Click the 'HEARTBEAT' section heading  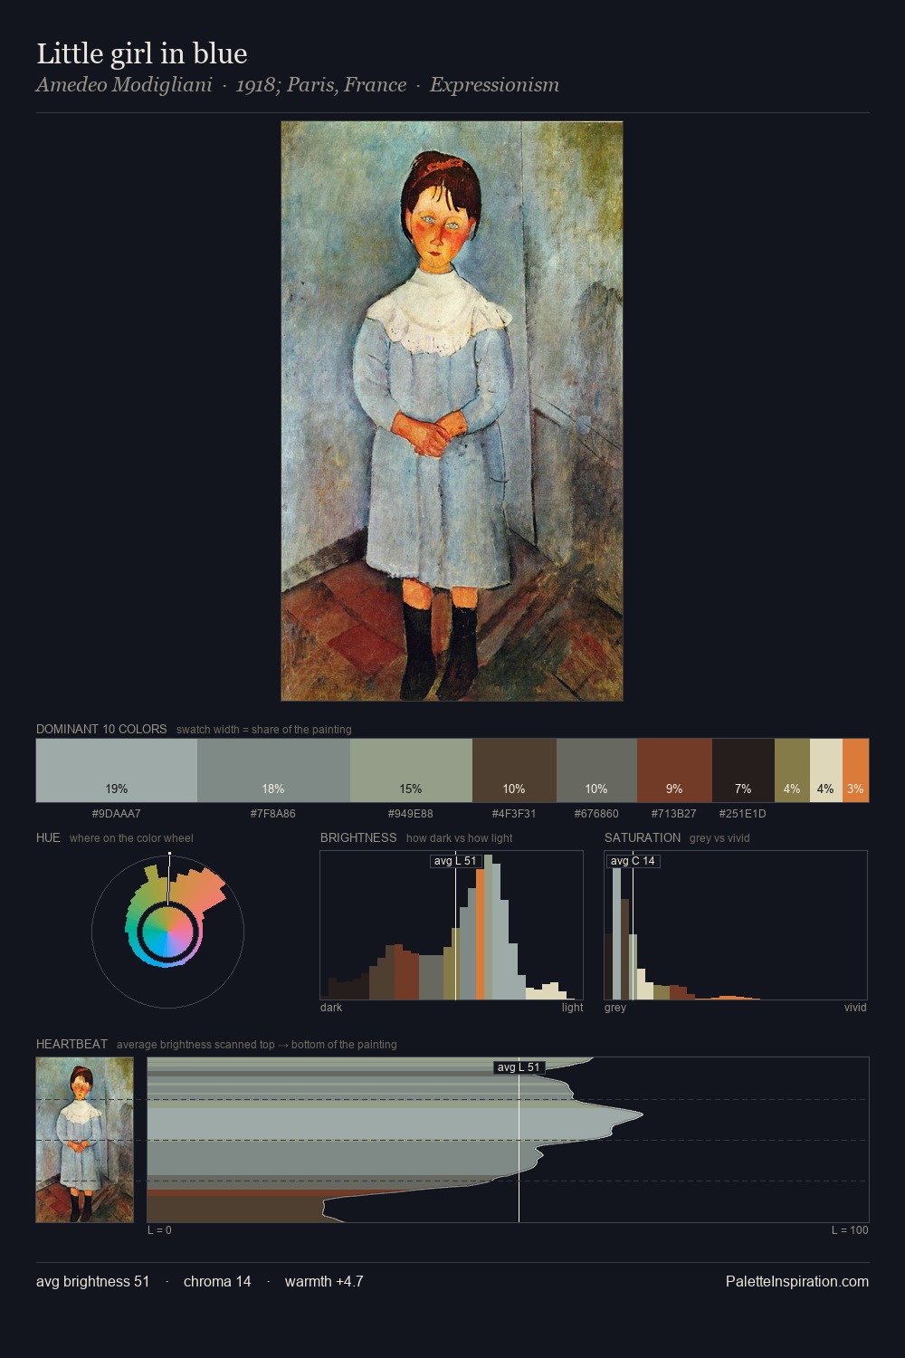(71, 1044)
